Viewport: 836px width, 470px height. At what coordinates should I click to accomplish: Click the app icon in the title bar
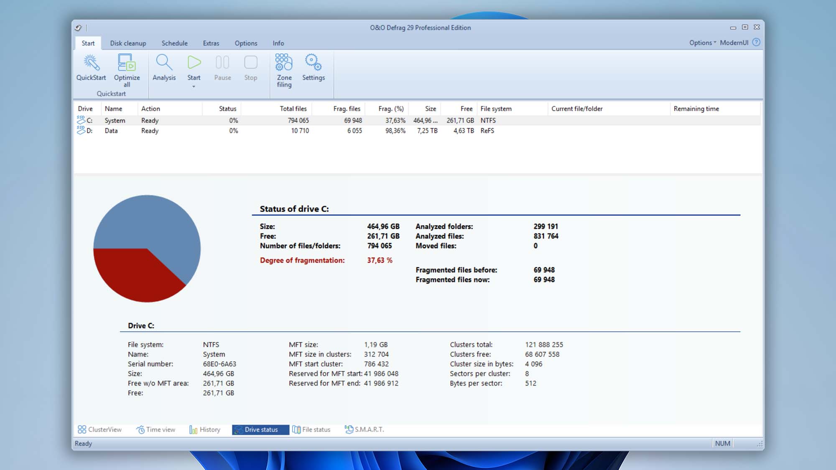point(78,28)
